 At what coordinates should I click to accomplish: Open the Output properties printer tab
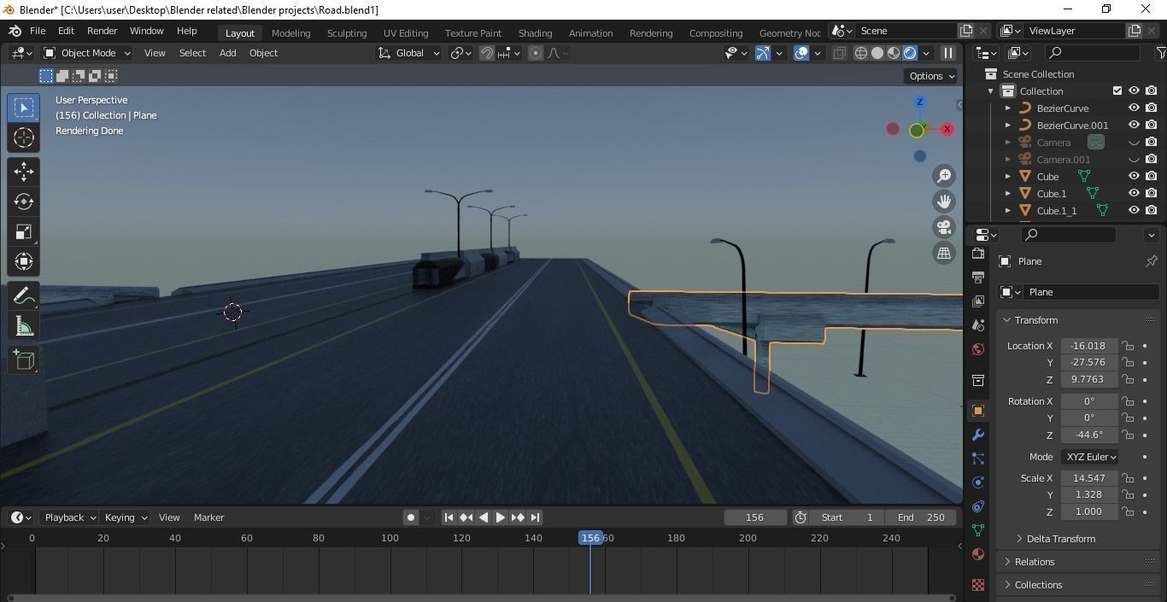coord(978,278)
